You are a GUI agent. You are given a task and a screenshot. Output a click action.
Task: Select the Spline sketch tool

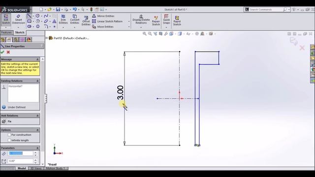46,16
